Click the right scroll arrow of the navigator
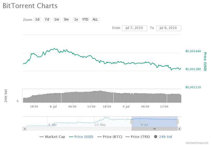The width and height of the screenshot is (211, 145). tap(179, 129)
